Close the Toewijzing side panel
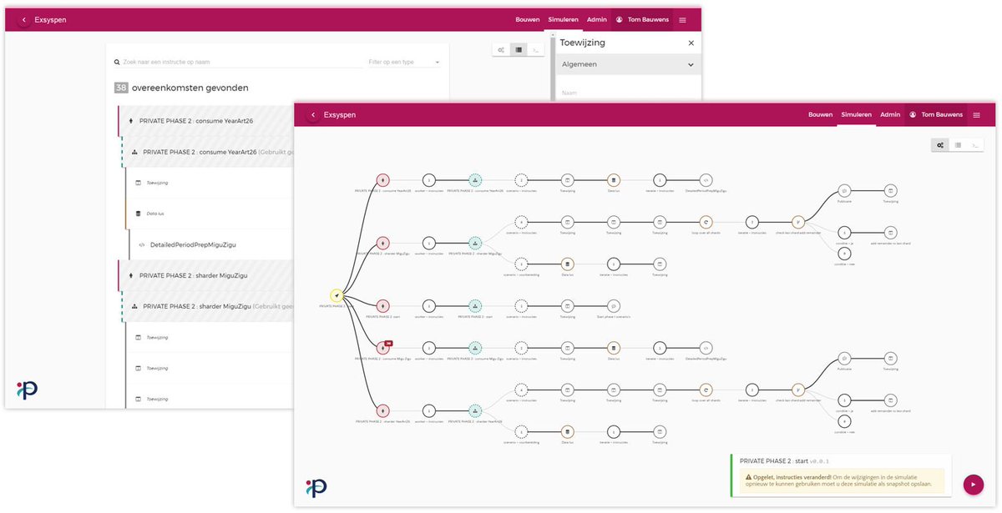1002x513 pixels. pos(691,43)
